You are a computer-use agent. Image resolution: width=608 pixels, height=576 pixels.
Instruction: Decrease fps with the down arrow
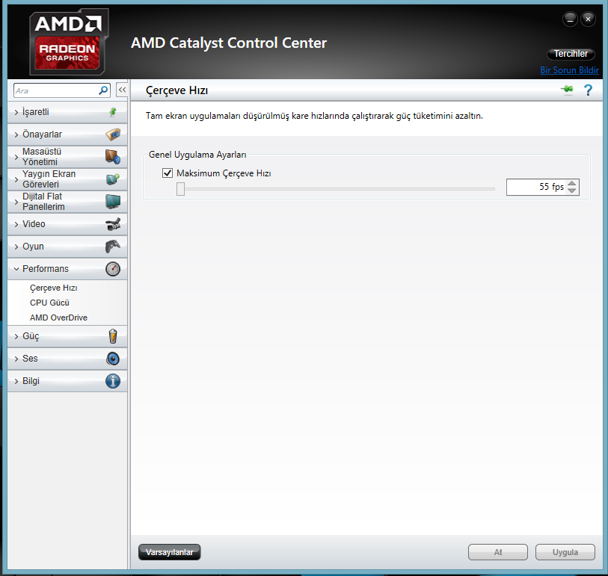571,191
